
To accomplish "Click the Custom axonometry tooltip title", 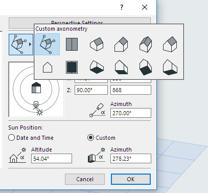I will (61, 29).
